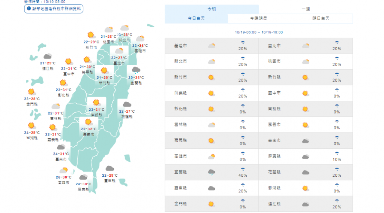Switch to the 今明 tab
The image size is (384, 213).
pyautogui.click(x=211, y=9)
